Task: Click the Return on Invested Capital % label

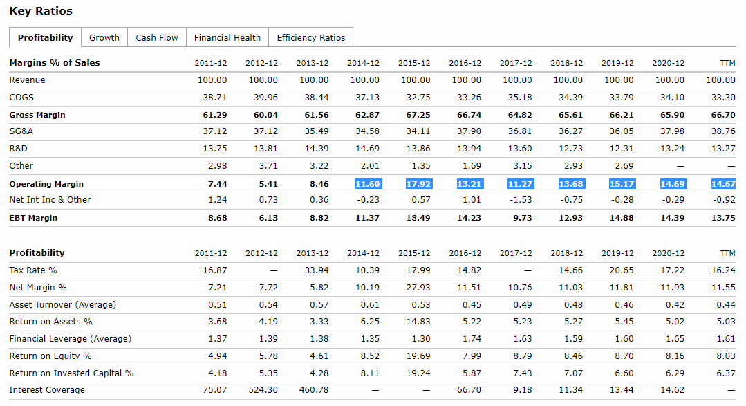Action: pyautogui.click(x=71, y=373)
